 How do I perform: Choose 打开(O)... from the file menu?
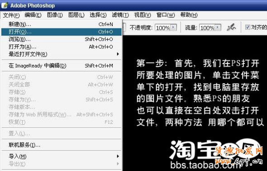click(x=62, y=31)
